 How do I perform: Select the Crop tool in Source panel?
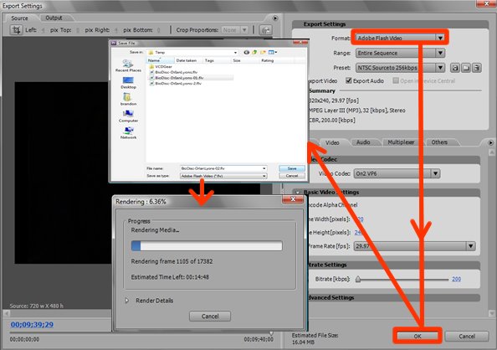pyautogui.click(x=16, y=30)
